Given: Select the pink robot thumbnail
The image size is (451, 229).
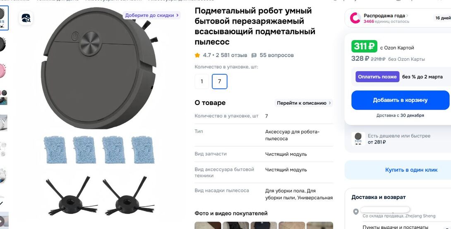Looking at the screenshot, I should [3, 71].
